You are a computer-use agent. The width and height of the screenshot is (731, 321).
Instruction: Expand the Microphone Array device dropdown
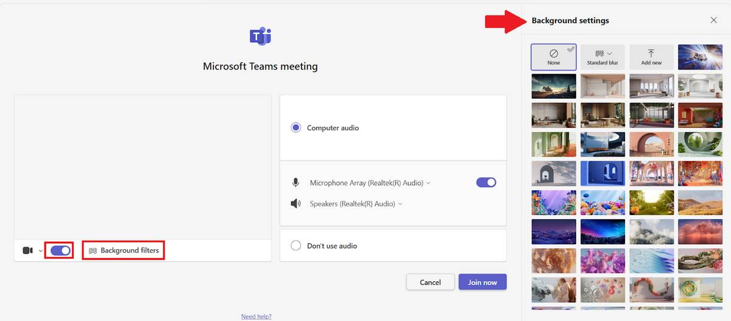click(428, 183)
